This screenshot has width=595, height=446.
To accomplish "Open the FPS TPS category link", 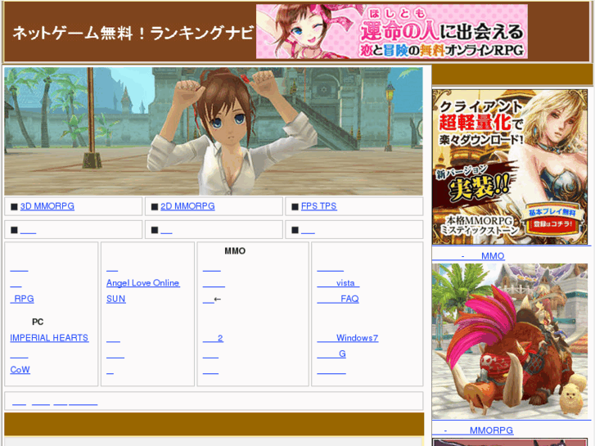I will tap(318, 206).
